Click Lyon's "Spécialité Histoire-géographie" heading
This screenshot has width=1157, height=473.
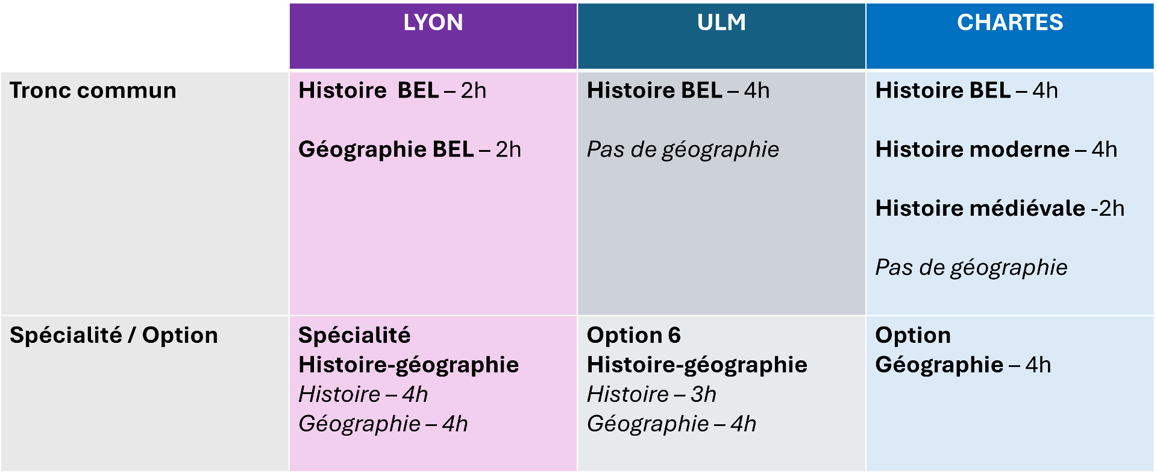pyautogui.click(x=409, y=350)
